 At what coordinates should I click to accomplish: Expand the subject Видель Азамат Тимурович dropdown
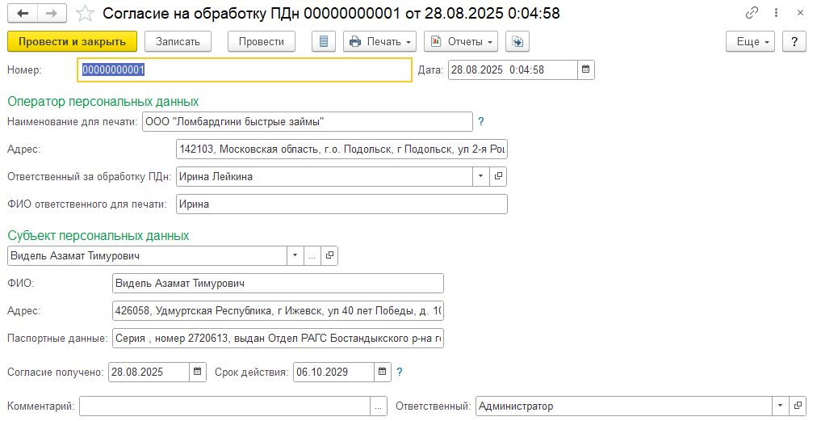295,255
